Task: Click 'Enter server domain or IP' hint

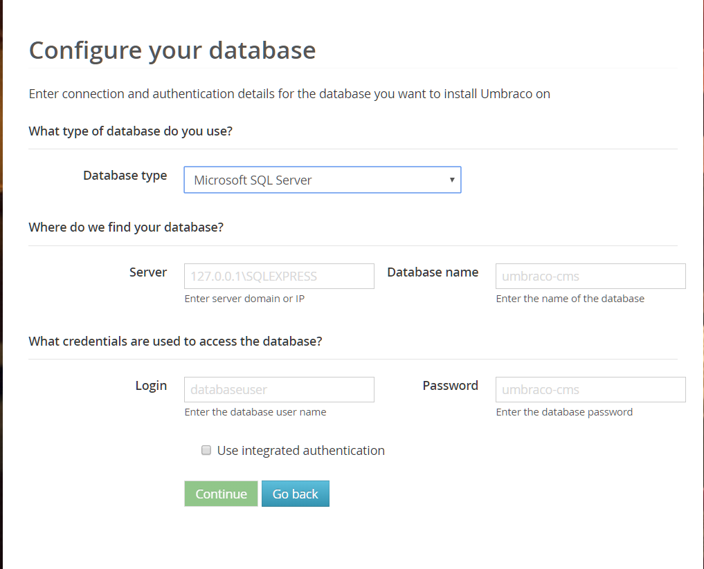Action: tap(244, 299)
